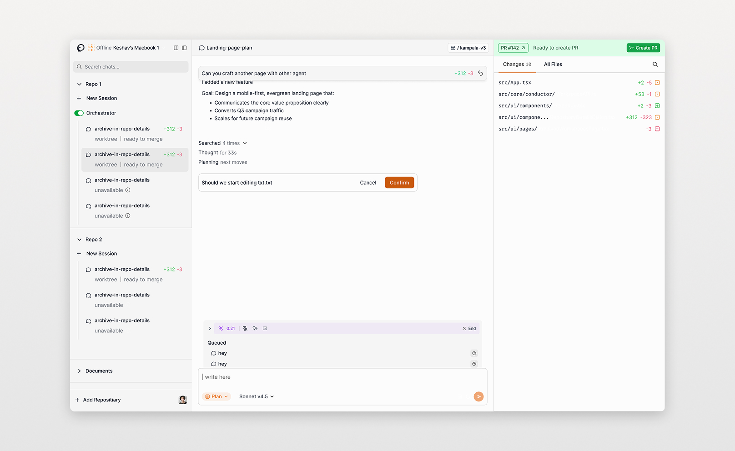Open search in the Changes panel
The image size is (735, 451).
click(655, 65)
